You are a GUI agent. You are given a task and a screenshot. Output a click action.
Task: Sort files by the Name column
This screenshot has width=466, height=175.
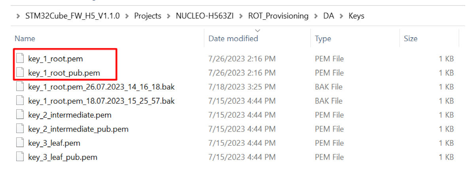point(25,38)
